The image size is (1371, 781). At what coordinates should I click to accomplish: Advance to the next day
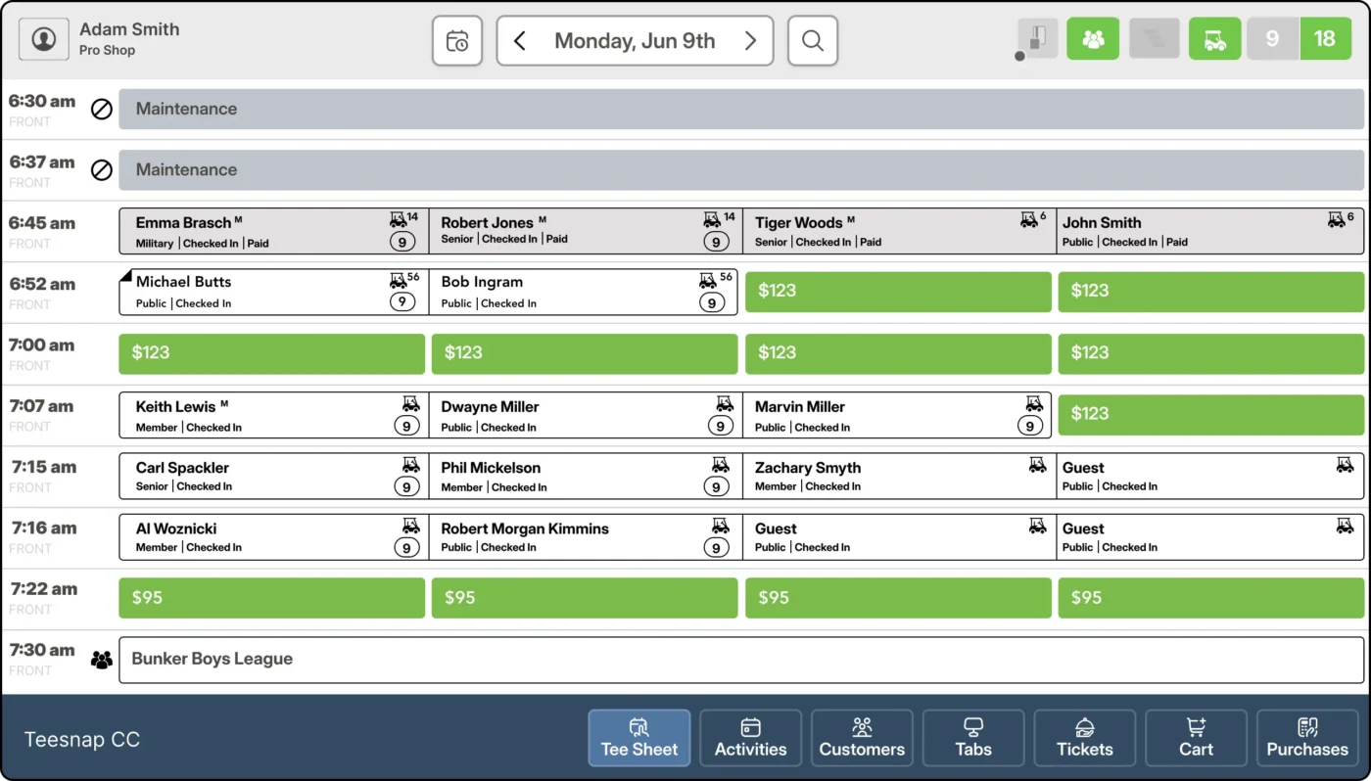(x=750, y=41)
